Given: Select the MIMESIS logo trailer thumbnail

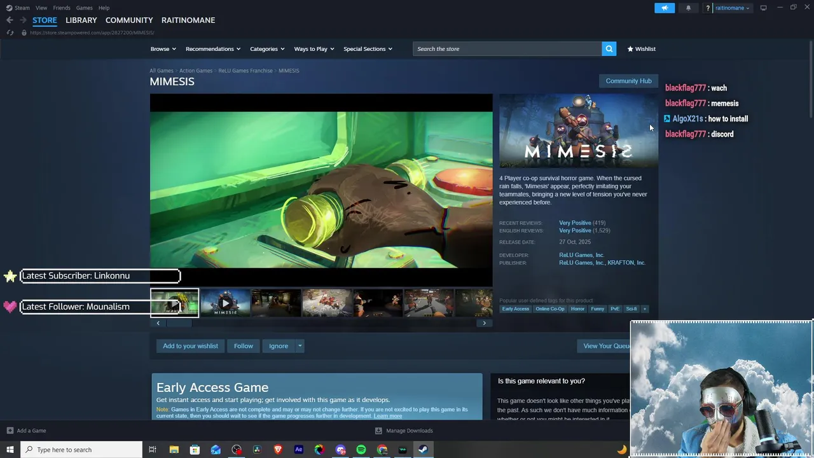Looking at the screenshot, I should point(225,303).
